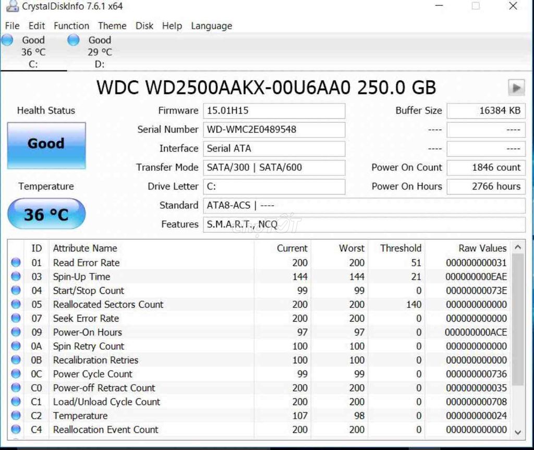Open the Help menu
This screenshot has width=534, height=450.
click(x=172, y=26)
